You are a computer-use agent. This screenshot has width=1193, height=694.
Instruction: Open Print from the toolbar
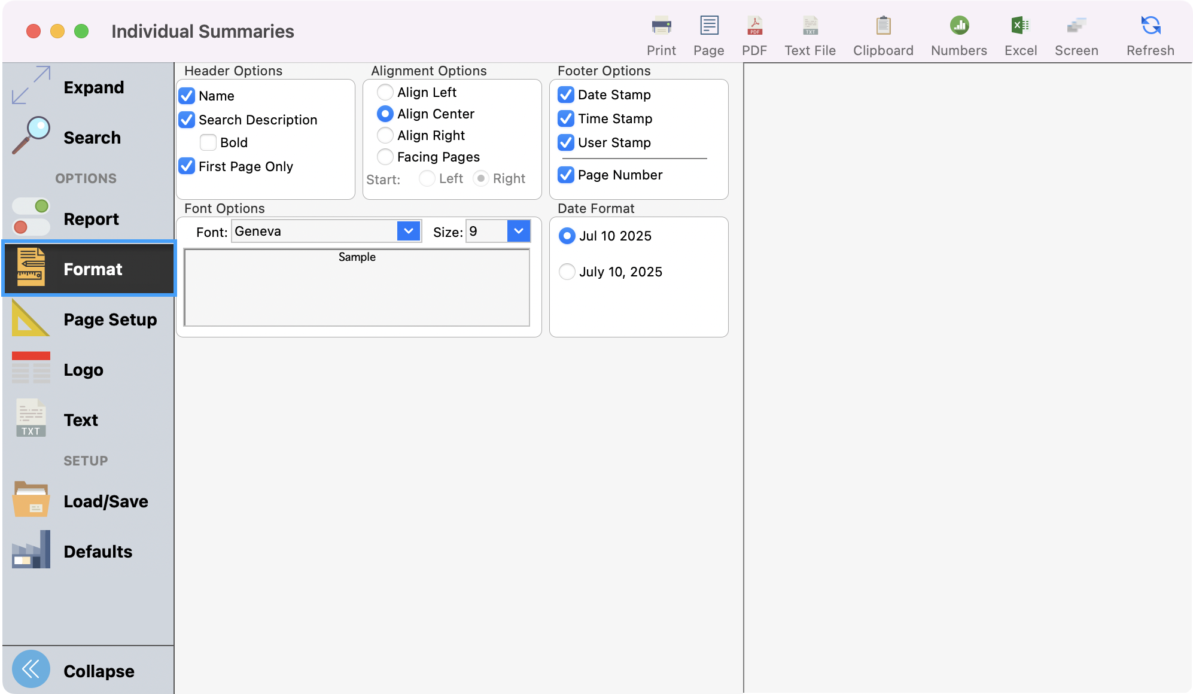click(661, 33)
